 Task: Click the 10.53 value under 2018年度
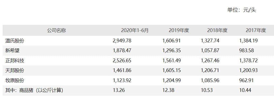(207, 90)
